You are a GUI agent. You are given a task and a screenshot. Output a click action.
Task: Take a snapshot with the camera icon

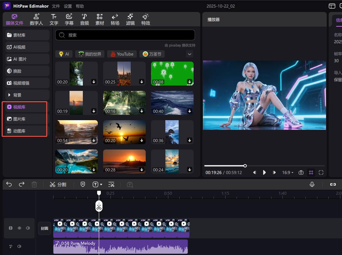click(301, 172)
